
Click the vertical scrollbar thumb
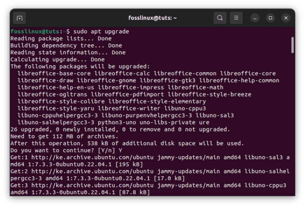point(292,45)
